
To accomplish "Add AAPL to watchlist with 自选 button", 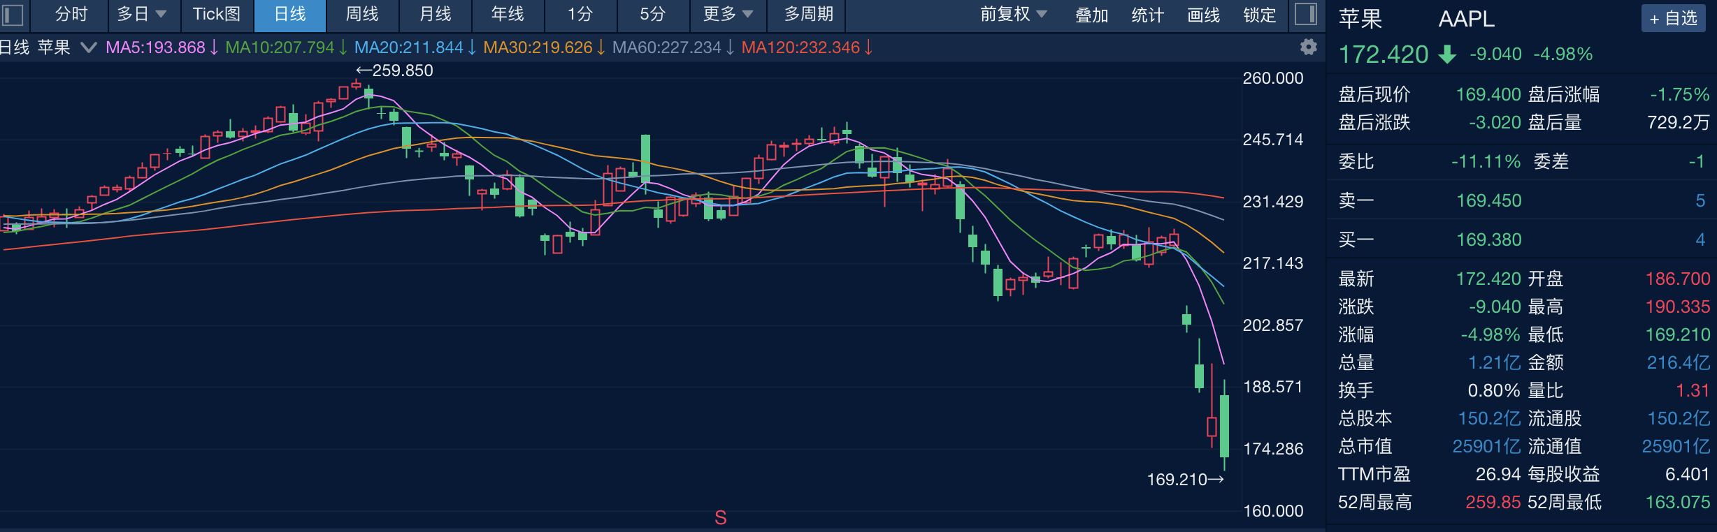I will (1673, 18).
